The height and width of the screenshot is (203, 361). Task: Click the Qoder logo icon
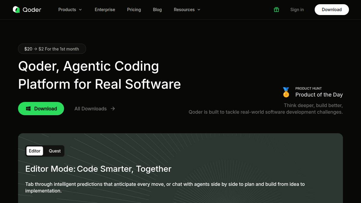click(x=16, y=10)
